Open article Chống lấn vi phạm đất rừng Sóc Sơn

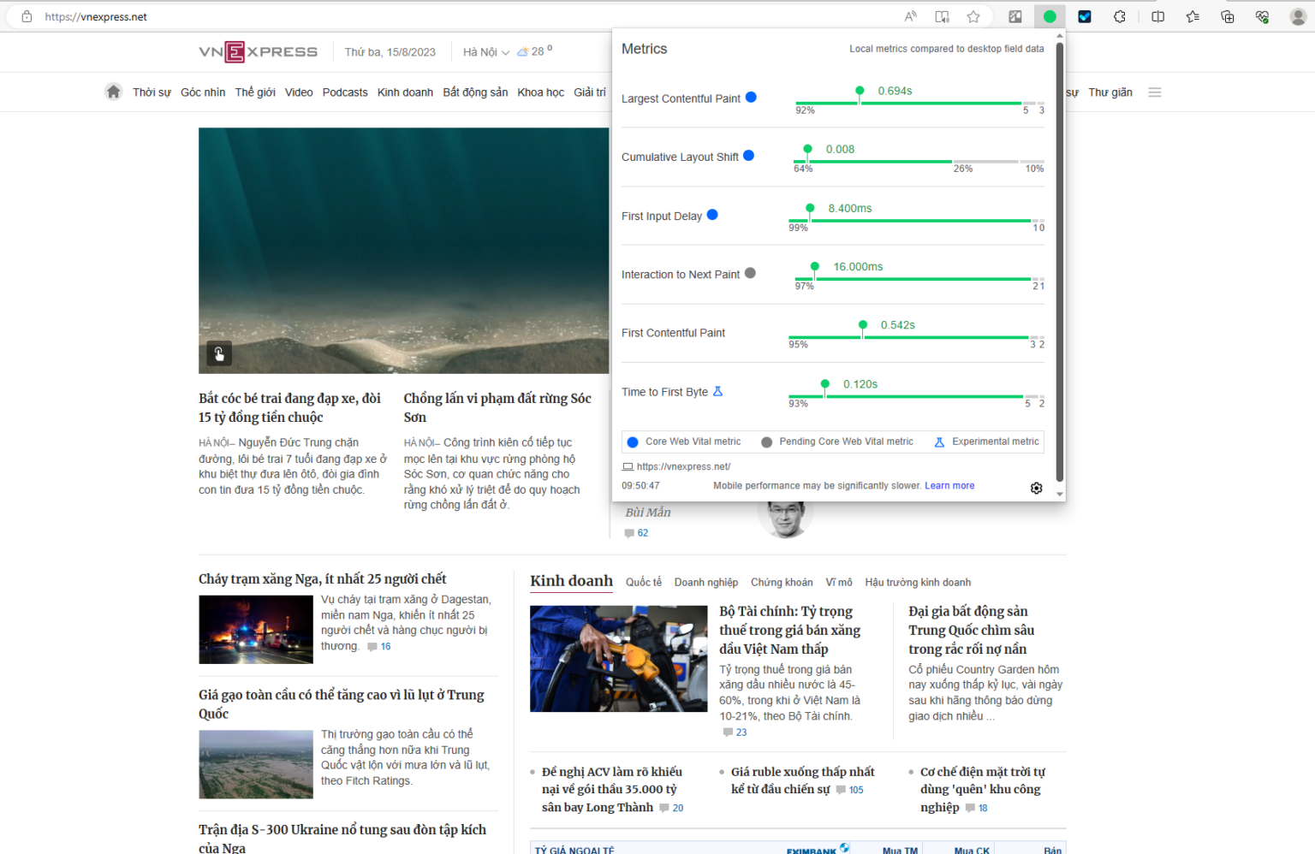[x=497, y=408]
